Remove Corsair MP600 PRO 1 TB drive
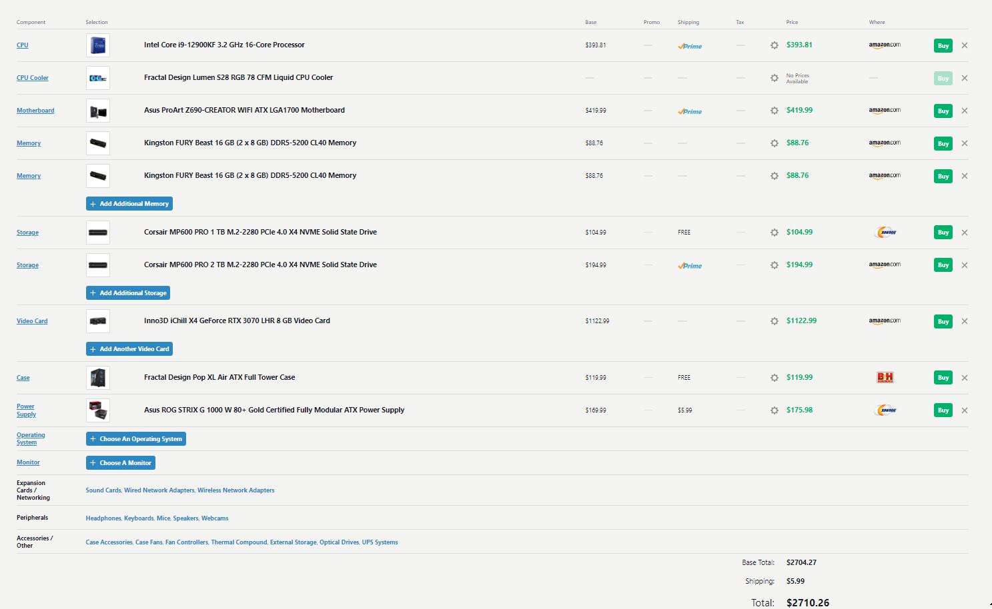This screenshot has height=609, width=992. point(965,233)
